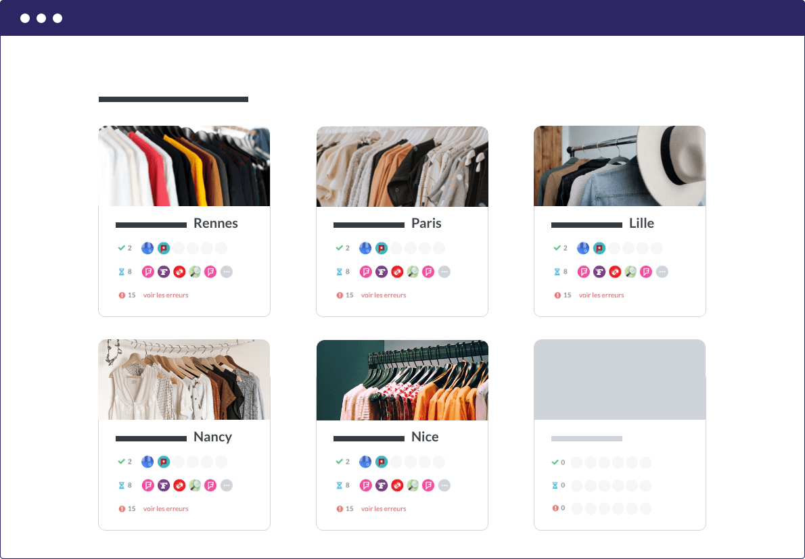Expand more pending platforms on Rennes card
Screen dimensions: 805x559
(x=227, y=272)
